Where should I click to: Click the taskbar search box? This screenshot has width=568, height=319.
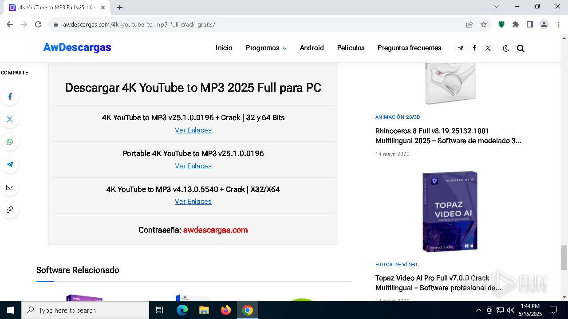(85, 310)
